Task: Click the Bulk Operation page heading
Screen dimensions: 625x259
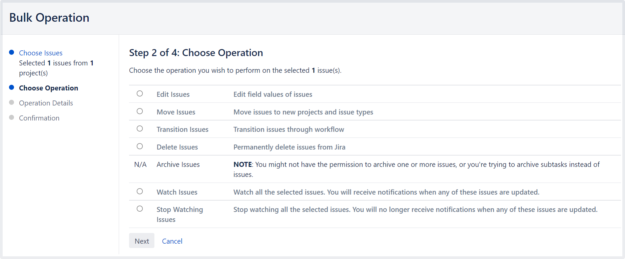Action: [49, 18]
